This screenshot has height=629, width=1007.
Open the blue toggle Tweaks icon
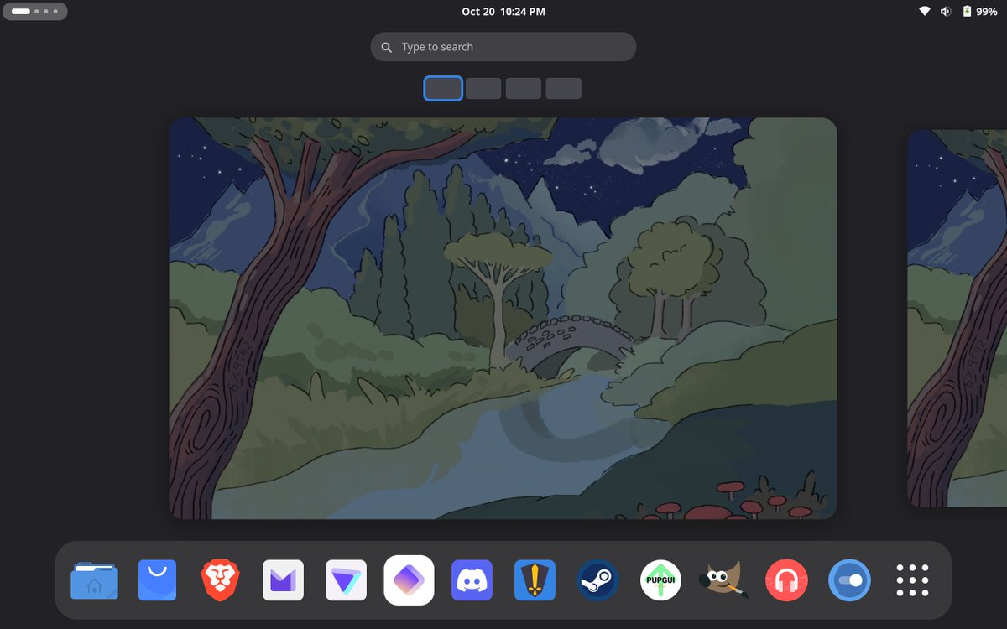[849, 580]
